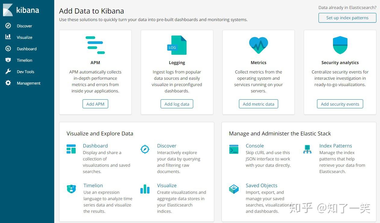
Task: Click the Dev Tools wrench icon
Action: pos(8,72)
